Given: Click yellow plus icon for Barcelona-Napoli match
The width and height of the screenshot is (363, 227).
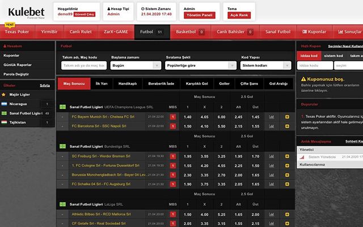Looking at the screenshot, I should (287, 126).
